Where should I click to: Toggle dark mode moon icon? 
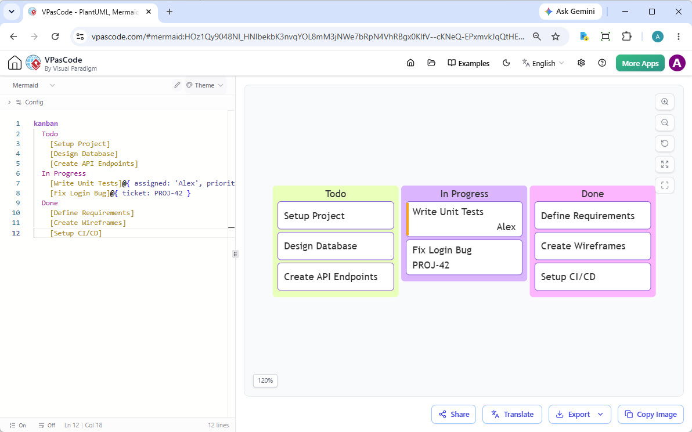[506, 63]
